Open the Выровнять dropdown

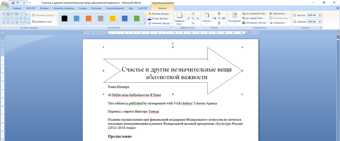click(x=278, y=13)
